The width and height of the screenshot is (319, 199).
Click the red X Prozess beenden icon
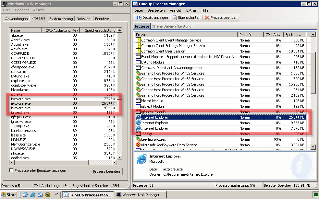point(207,18)
